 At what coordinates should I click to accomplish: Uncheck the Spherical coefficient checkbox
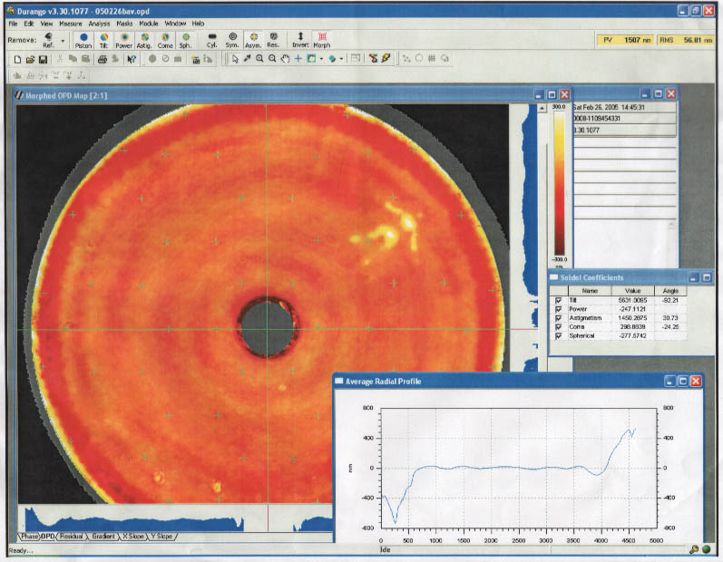(x=559, y=335)
